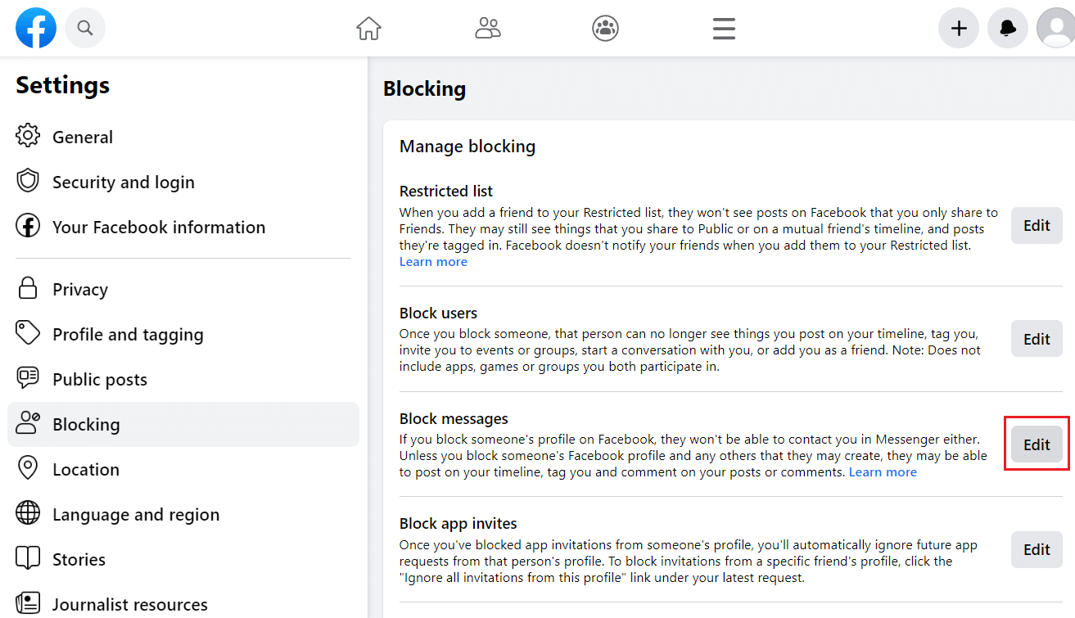
Task: Open Location settings
Action: [183, 469]
